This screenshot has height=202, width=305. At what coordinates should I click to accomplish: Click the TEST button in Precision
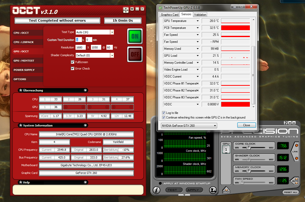(174, 190)
